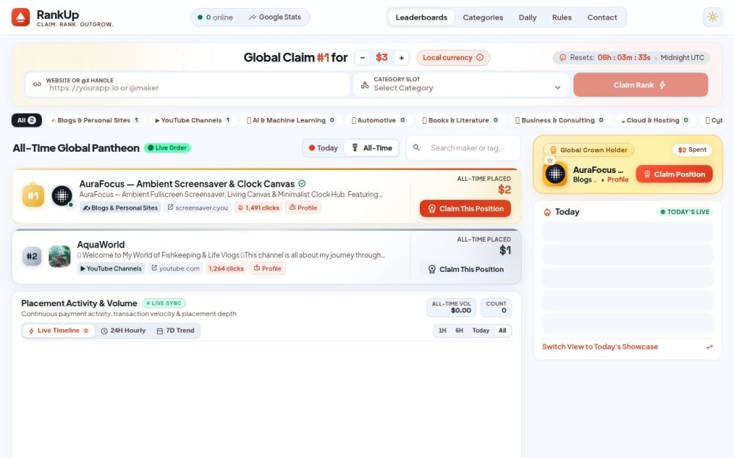The width and height of the screenshot is (734, 458).
Task: Go to Categories tab
Action: point(483,18)
